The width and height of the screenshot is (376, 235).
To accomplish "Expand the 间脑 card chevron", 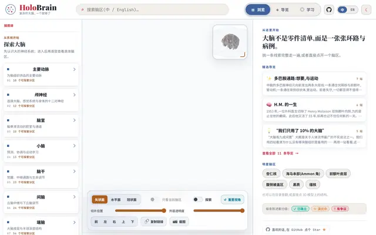I will pos(75,197).
